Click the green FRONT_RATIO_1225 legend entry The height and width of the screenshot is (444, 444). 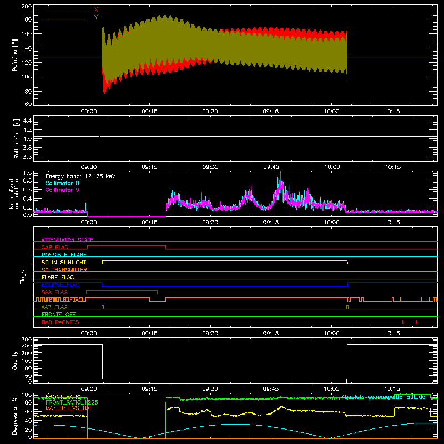(x=72, y=402)
